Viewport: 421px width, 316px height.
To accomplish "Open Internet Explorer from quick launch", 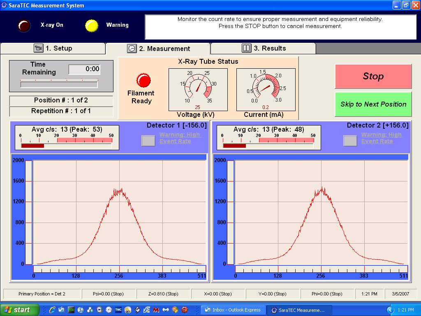I will click(x=52, y=310).
